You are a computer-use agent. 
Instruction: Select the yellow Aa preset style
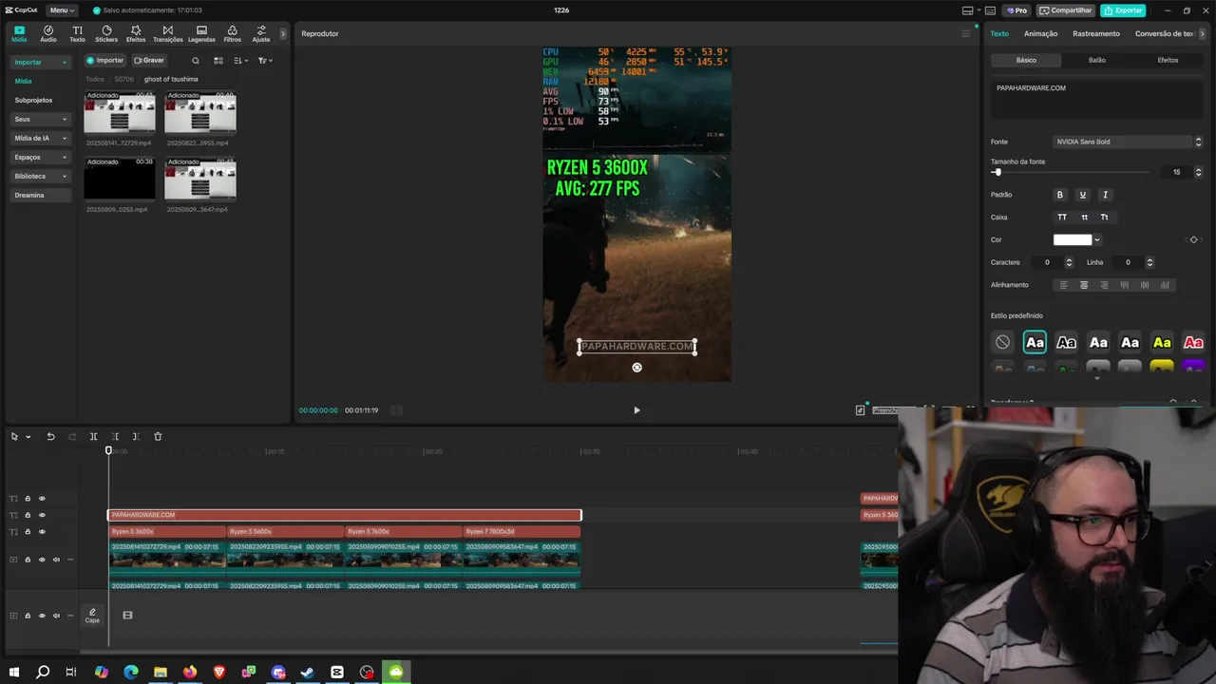pos(1162,343)
